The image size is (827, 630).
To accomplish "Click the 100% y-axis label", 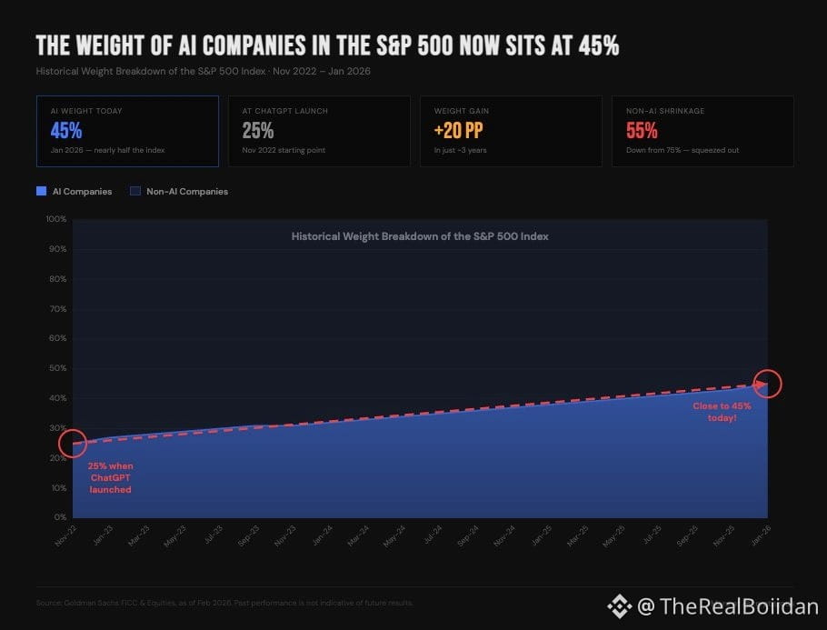I will (x=56, y=219).
